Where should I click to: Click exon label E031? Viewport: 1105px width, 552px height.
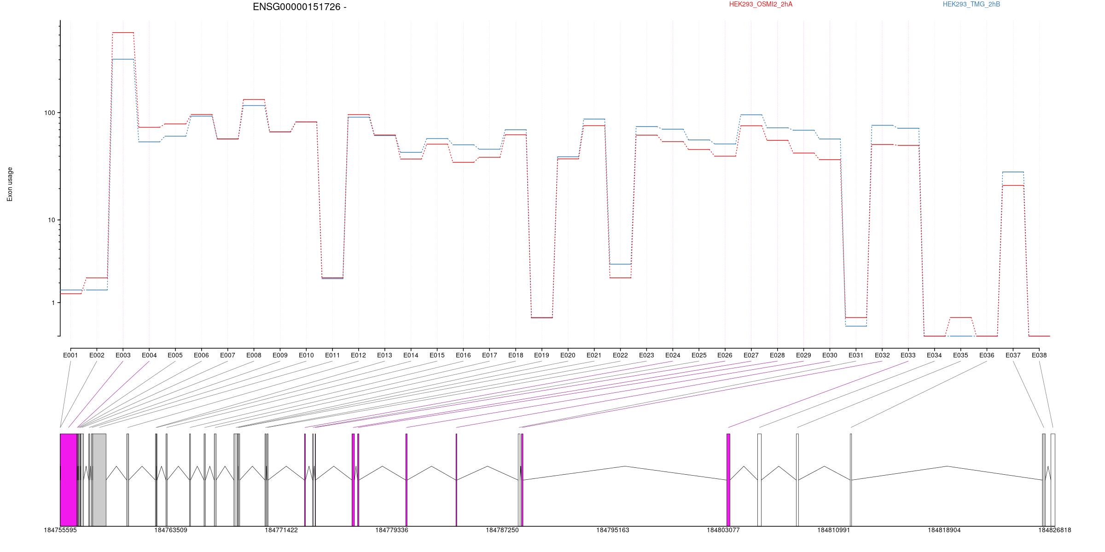click(x=856, y=355)
